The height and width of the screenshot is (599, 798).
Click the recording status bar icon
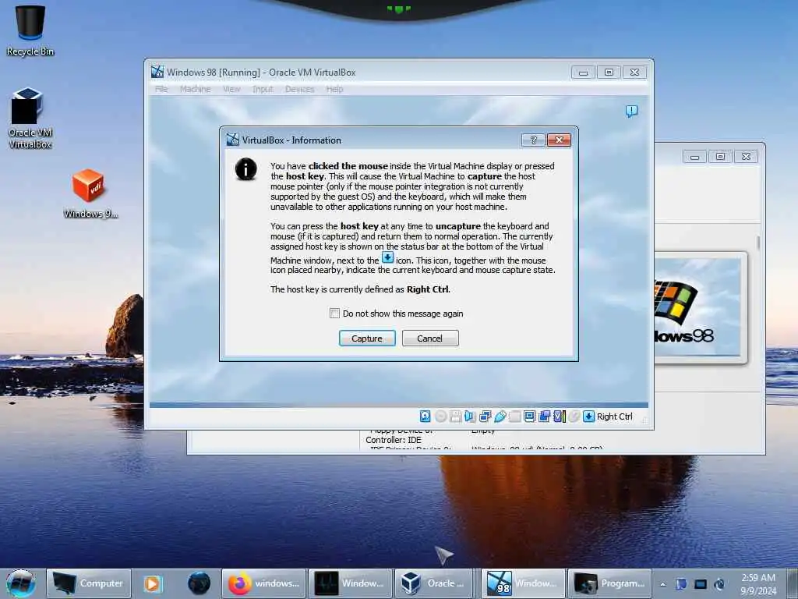coord(544,416)
